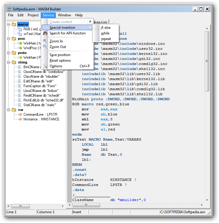
Task: Select hInstance : HINSTANCE item
Action: tap(41, 119)
